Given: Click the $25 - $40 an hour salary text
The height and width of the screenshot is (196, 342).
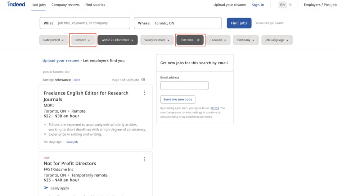Looking at the screenshot, I should [x=62, y=180].
